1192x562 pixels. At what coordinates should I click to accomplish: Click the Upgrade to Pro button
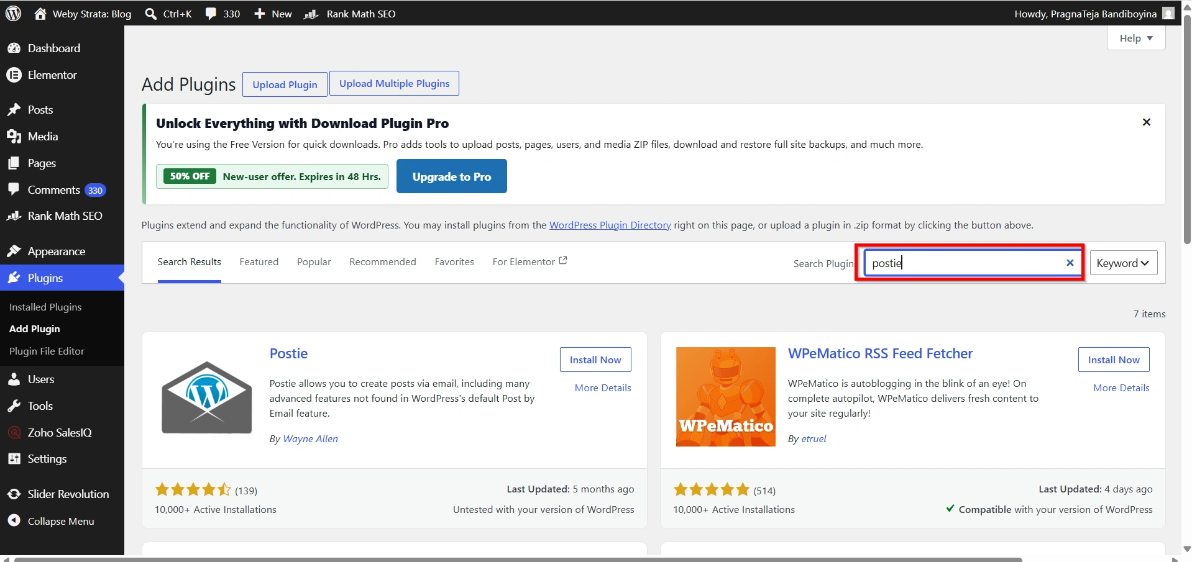pos(452,176)
